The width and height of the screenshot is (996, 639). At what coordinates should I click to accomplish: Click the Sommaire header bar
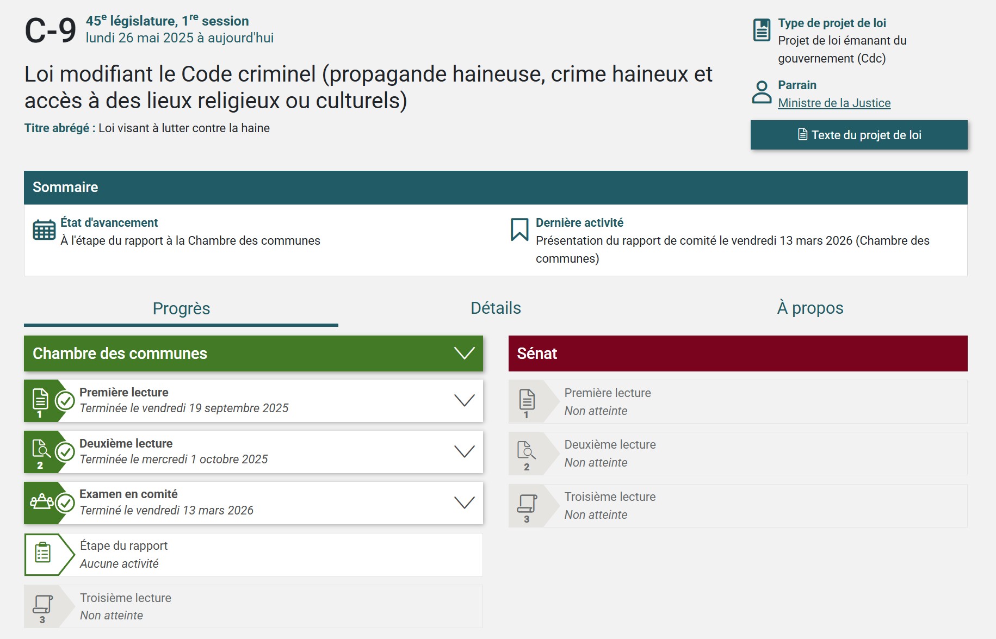point(496,188)
